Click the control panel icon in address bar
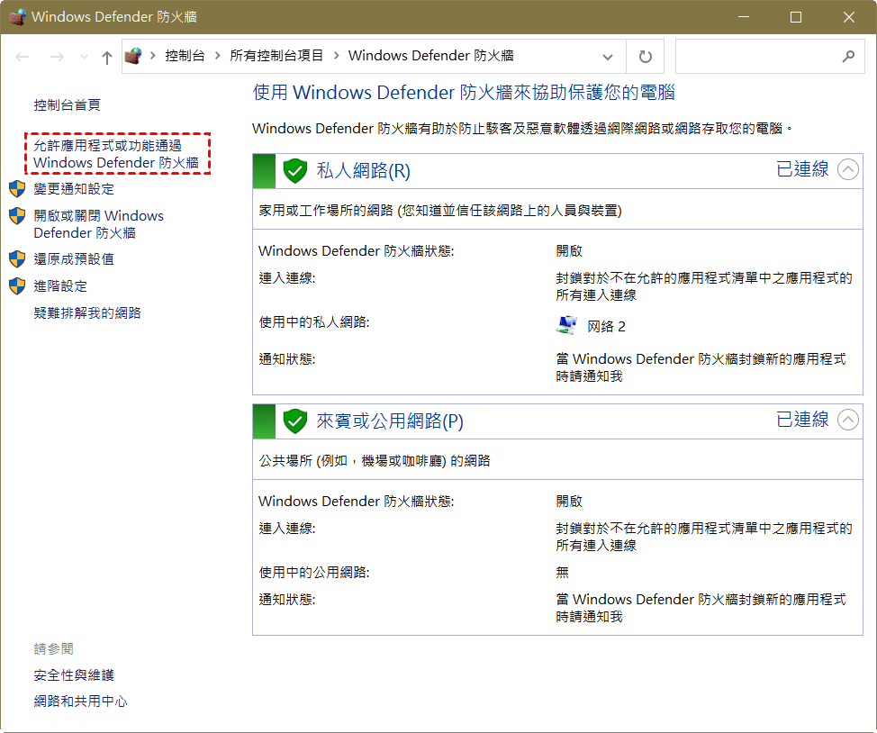This screenshot has width=877, height=733. pyautogui.click(x=134, y=56)
